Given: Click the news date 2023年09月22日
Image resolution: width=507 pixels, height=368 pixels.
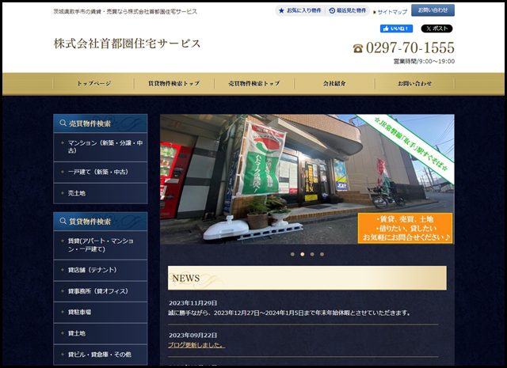Looking at the screenshot, I should point(193,336).
